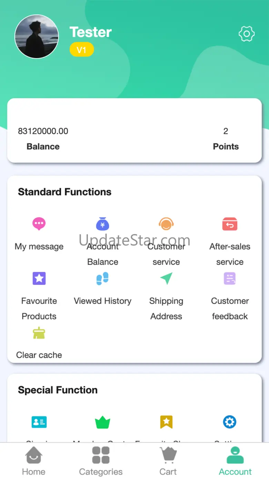Viewport: 269px width, 478px height.
Task: Open settings via top-right gear icon
Action: point(247,34)
